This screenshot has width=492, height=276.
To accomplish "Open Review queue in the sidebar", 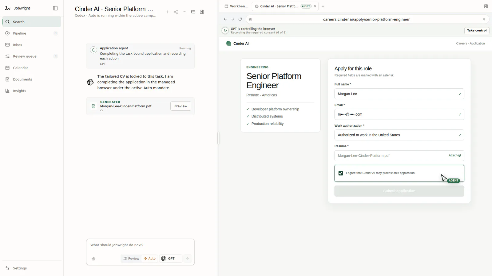I will click(32, 56).
